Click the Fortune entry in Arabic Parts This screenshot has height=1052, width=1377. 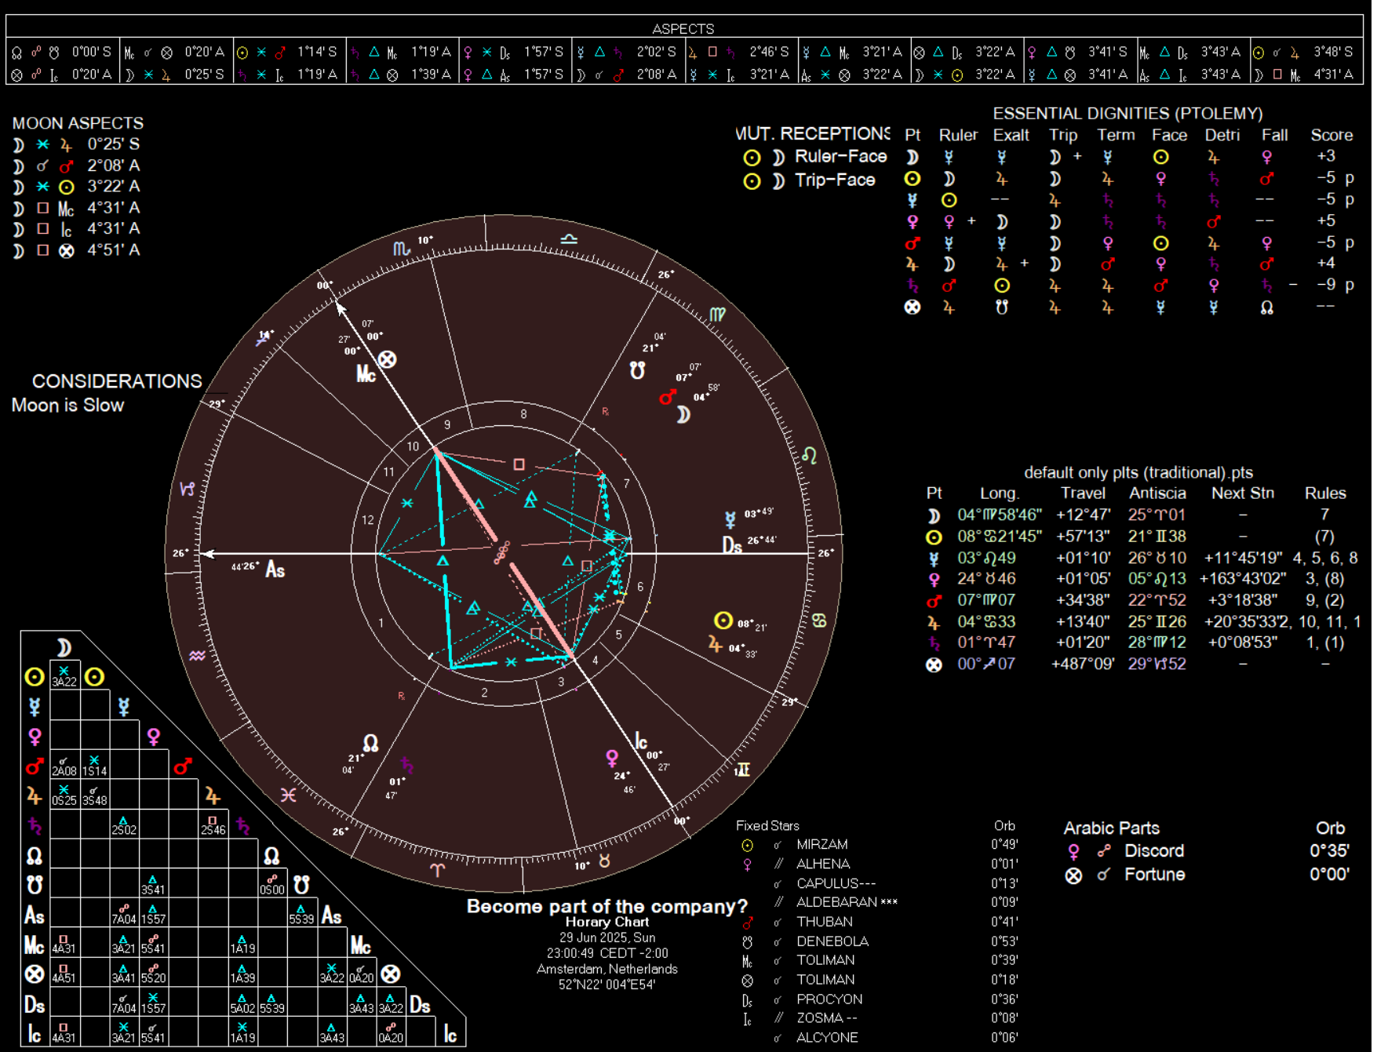tap(1154, 875)
